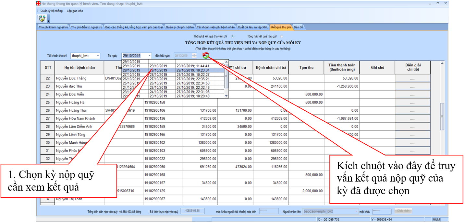This screenshot has width=465, height=222.
Task: Click the table's vertical scrollbar thumb
Action: tap(442, 117)
